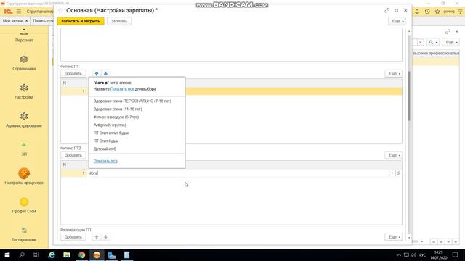Screen dimensions: 465x261
Task: Open notifications bell icon in top bar
Action: tap(417, 12)
